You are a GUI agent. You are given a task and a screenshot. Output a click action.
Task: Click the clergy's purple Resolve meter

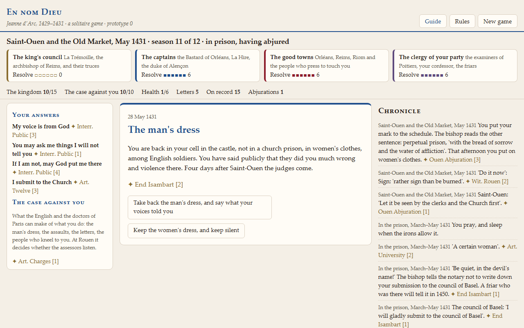point(432,75)
